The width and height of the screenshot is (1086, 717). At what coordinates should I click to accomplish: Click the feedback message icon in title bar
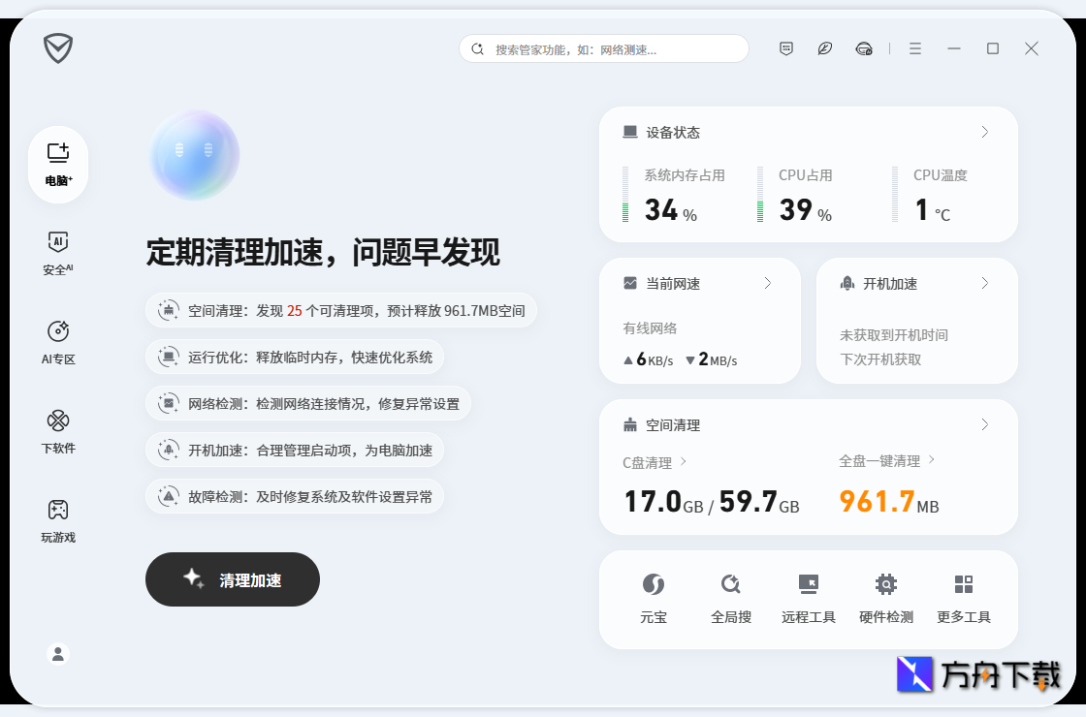(x=785, y=48)
